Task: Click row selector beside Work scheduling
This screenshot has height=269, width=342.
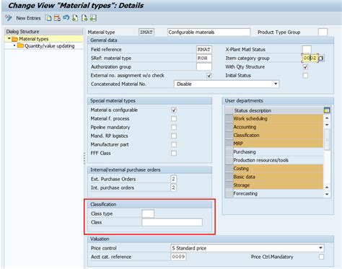Action: (x=229, y=118)
